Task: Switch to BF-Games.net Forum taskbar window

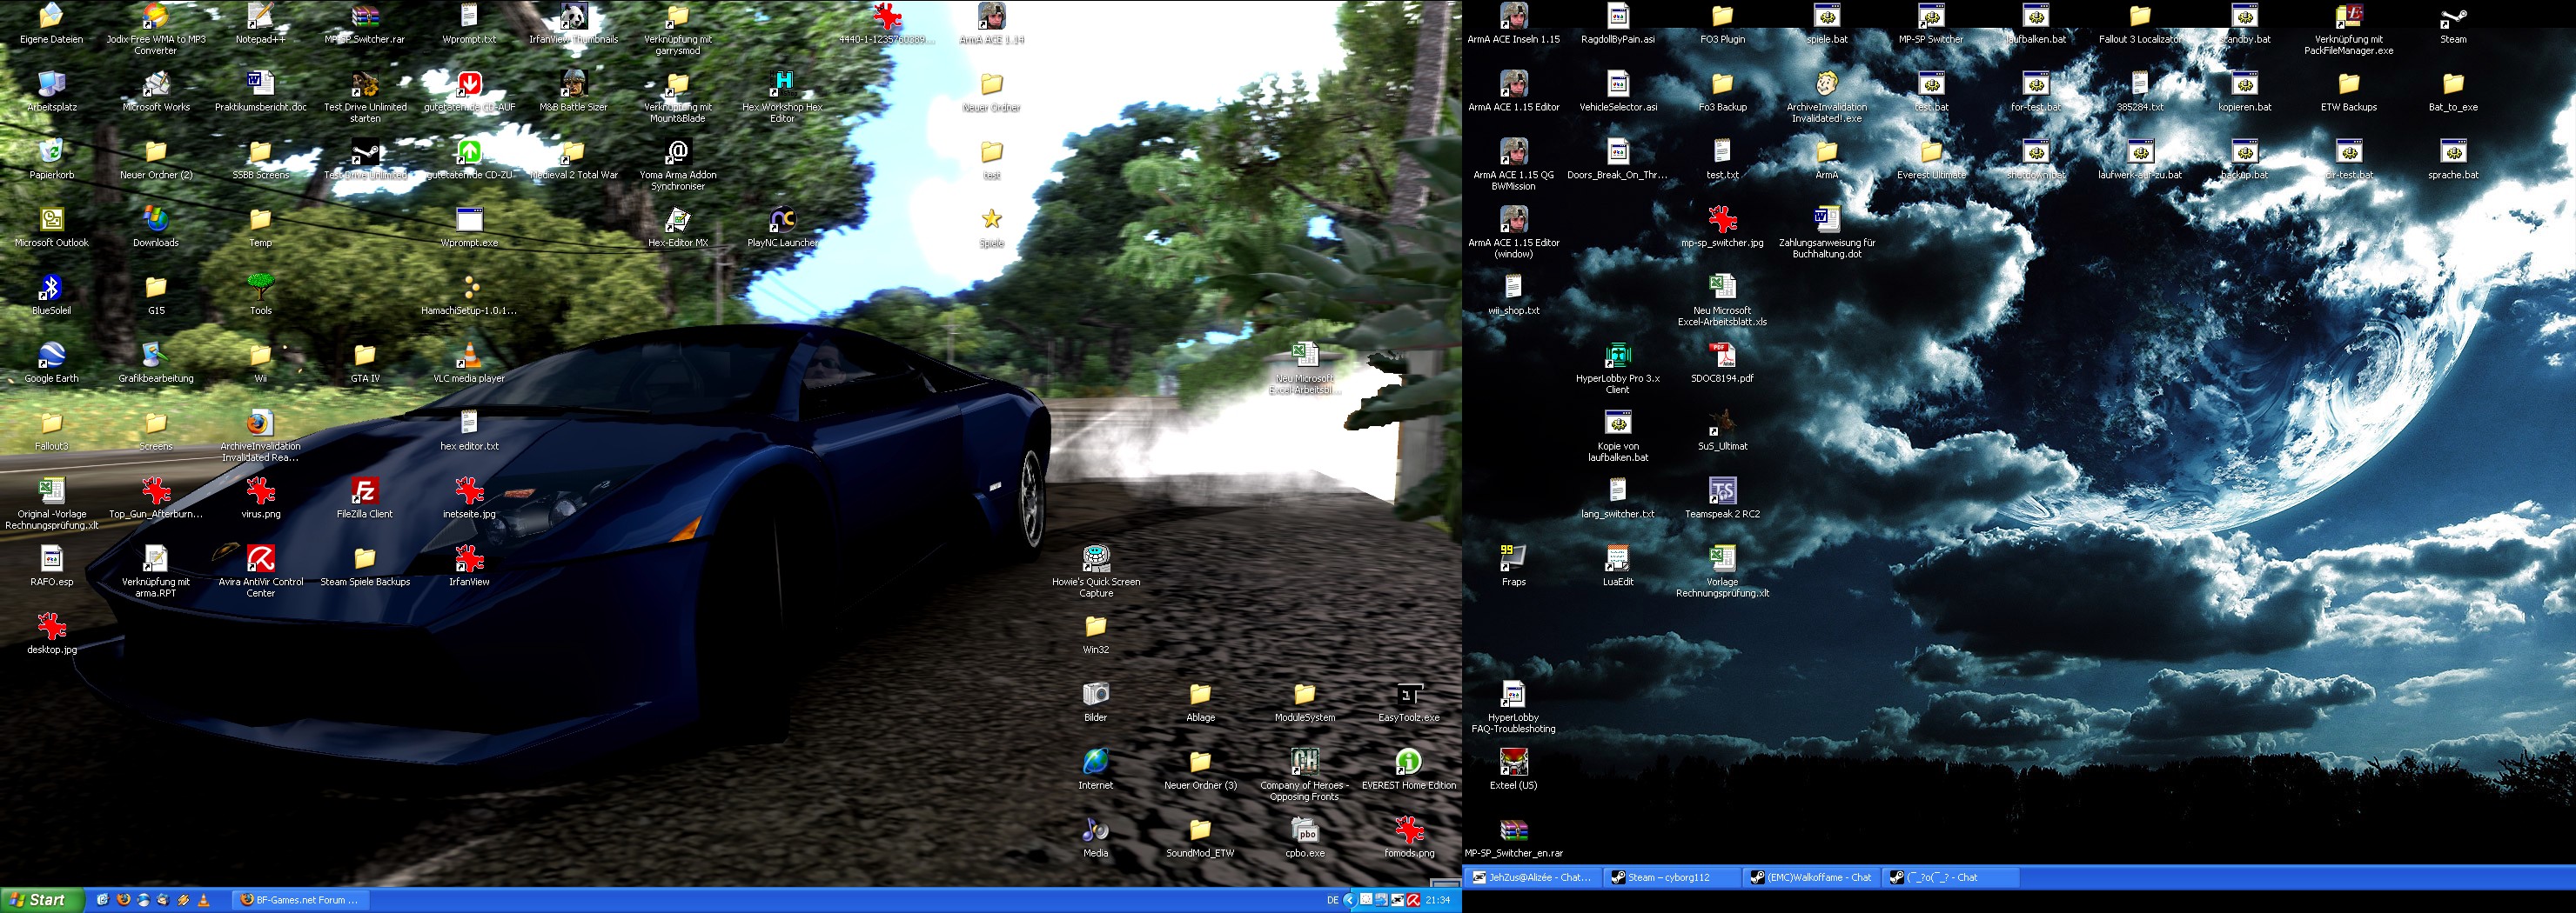Action: (x=300, y=900)
